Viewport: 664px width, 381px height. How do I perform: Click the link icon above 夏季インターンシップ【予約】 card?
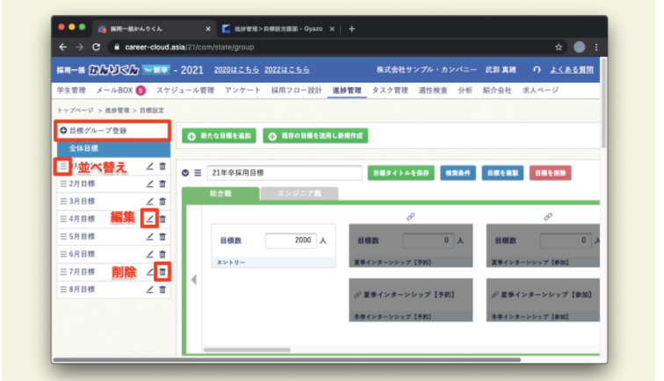[410, 216]
